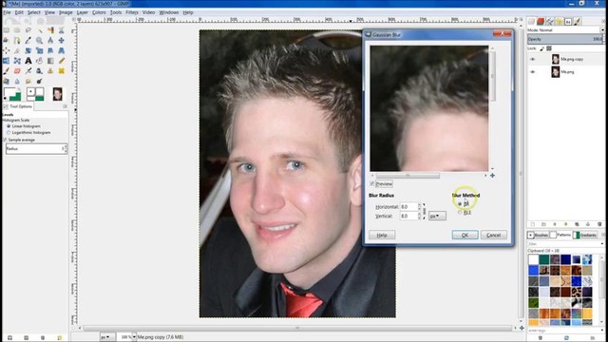Click OK in Gaussian Blur dialog
Image resolution: width=608 pixels, height=342 pixels.
click(x=465, y=235)
